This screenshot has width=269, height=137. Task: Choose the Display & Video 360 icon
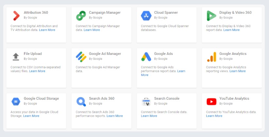click(x=211, y=15)
